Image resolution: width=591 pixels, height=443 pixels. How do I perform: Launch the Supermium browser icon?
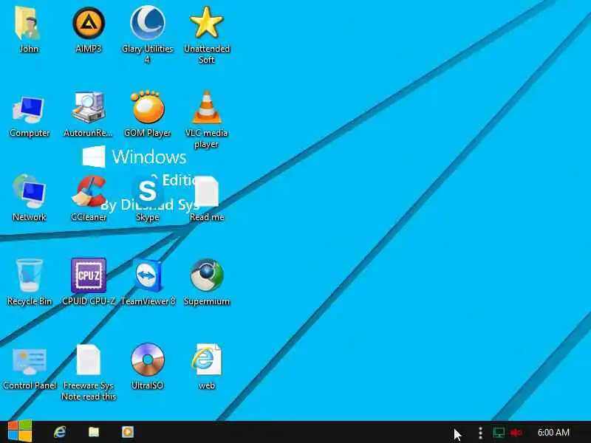pos(207,275)
